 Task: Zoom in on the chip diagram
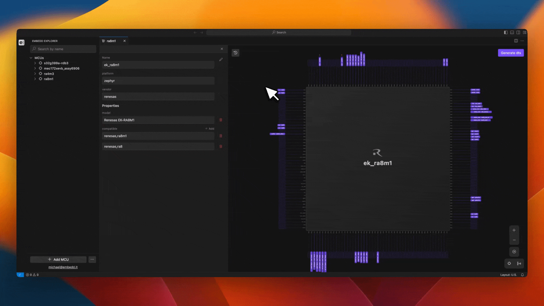point(514,230)
